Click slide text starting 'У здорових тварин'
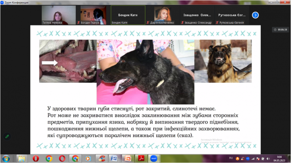291x163 pixels. 131,109
